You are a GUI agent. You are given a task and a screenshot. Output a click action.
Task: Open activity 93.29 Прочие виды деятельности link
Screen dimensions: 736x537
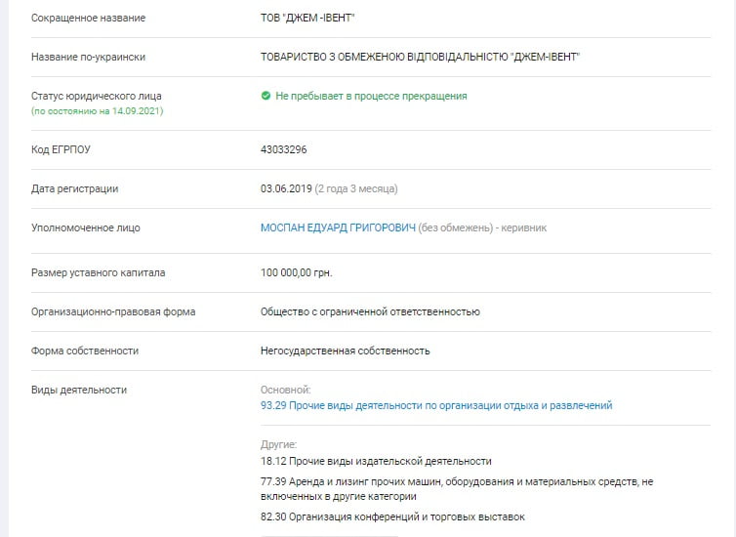pos(436,405)
